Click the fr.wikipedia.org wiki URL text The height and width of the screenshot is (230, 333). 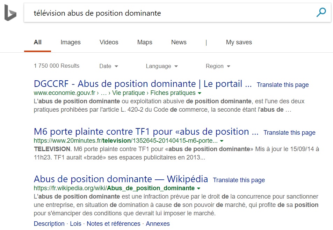coord(114,188)
